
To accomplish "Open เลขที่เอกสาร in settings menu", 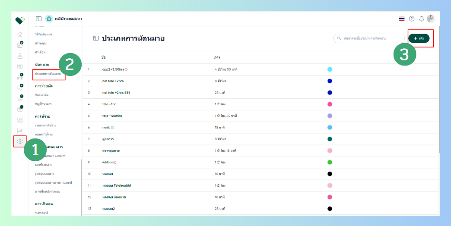I will point(43,165).
